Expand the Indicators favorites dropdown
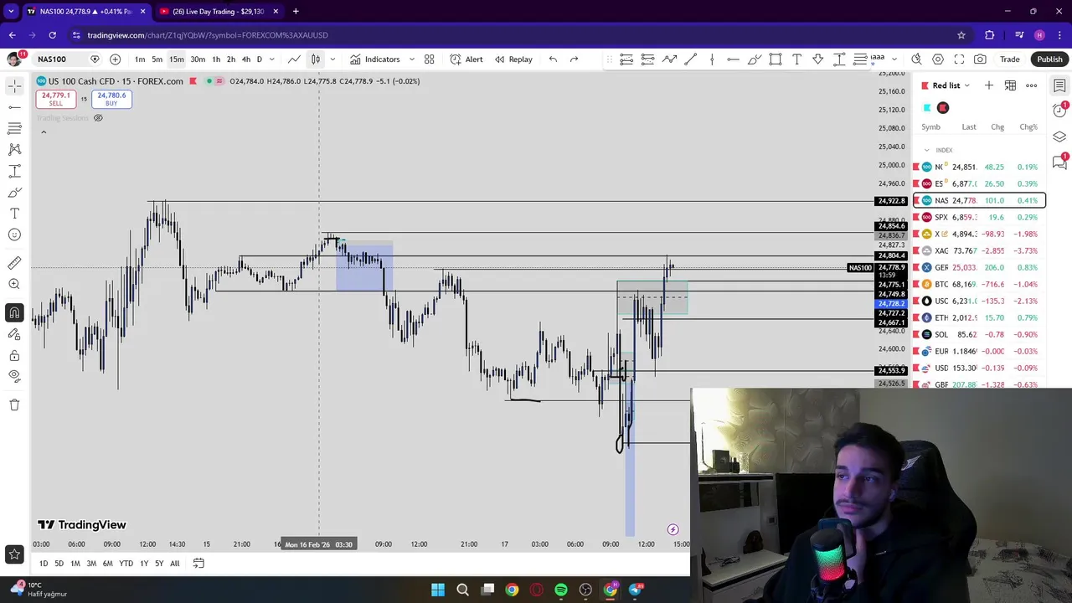1072x603 pixels. (411, 59)
